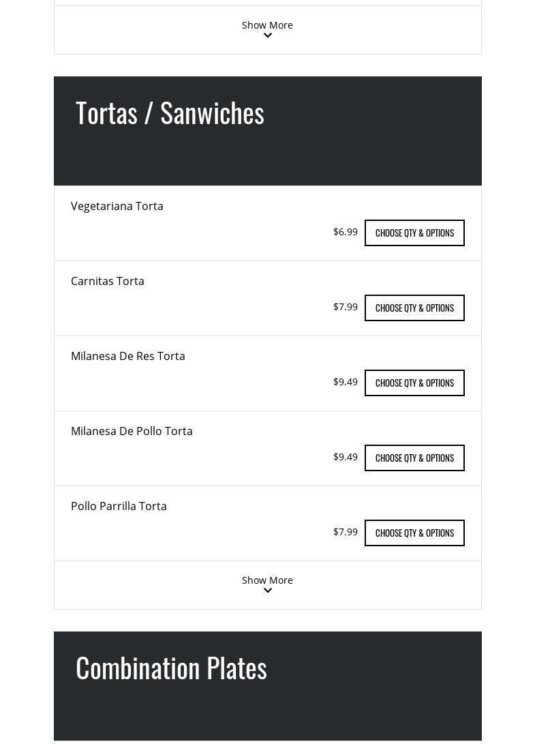Select the Vegetariana Torta item name
This screenshot has width=535, height=744.
pos(117,206)
